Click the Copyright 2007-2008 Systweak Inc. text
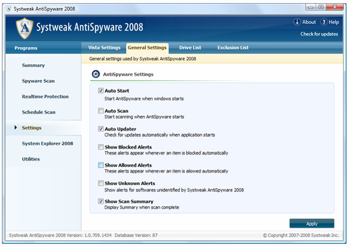The width and height of the screenshot is (349, 247). click(301, 235)
